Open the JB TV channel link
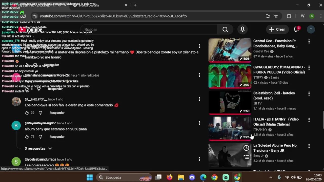This screenshot has height=182, width=324. [257, 103]
